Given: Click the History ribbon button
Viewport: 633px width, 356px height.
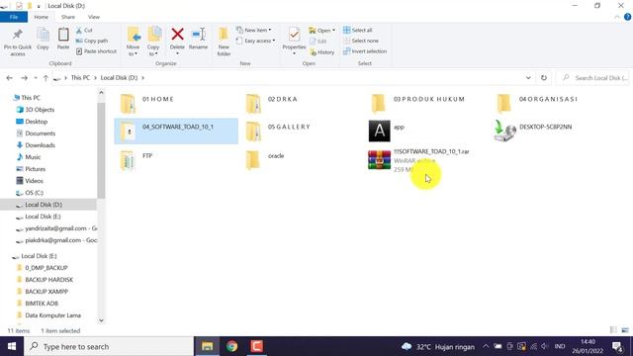Looking at the screenshot, I should click(322, 52).
